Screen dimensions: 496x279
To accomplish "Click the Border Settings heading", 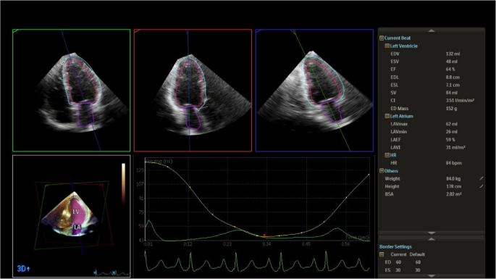I will pyautogui.click(x=395, y=246).
